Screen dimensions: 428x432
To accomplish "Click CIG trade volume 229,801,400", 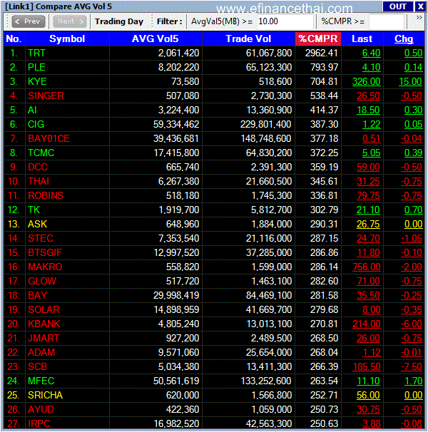I will click(266, 124).
